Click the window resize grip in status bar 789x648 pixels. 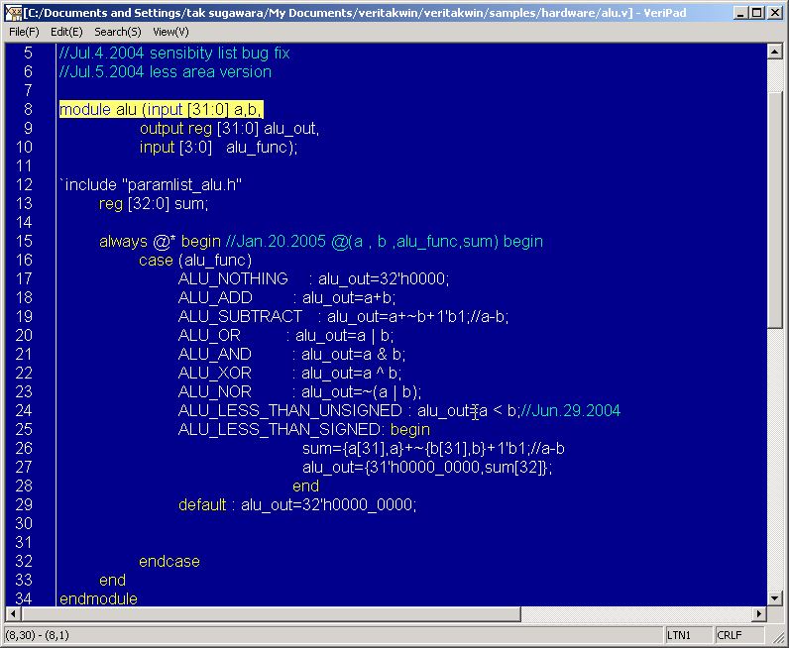click(x=777, y=636)
